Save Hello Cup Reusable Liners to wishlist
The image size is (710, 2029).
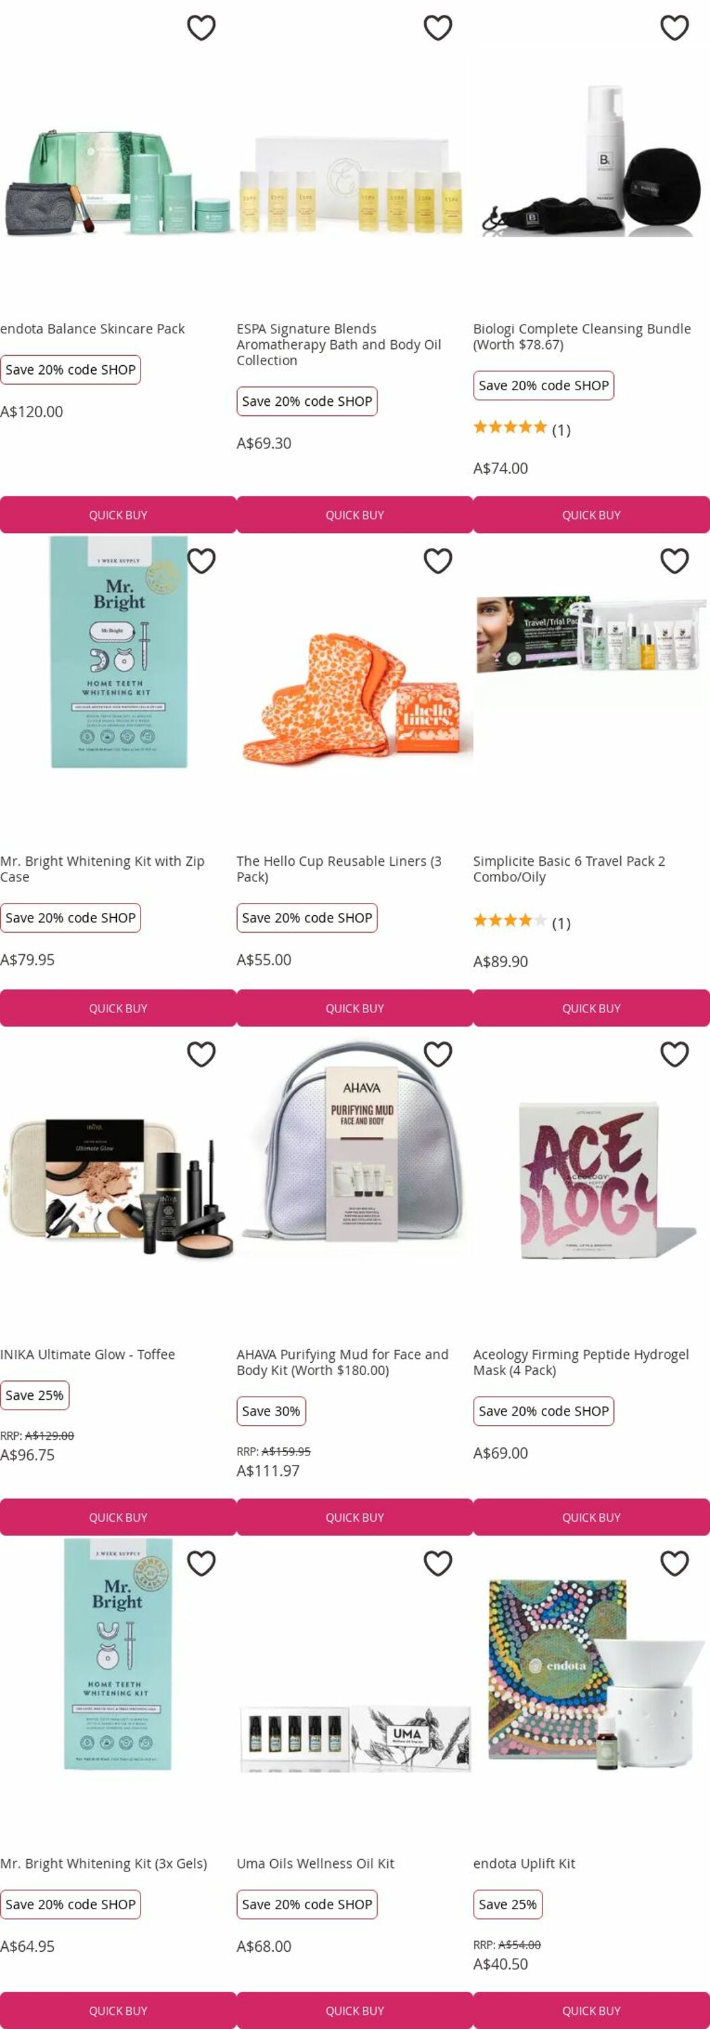pos(438,561)
